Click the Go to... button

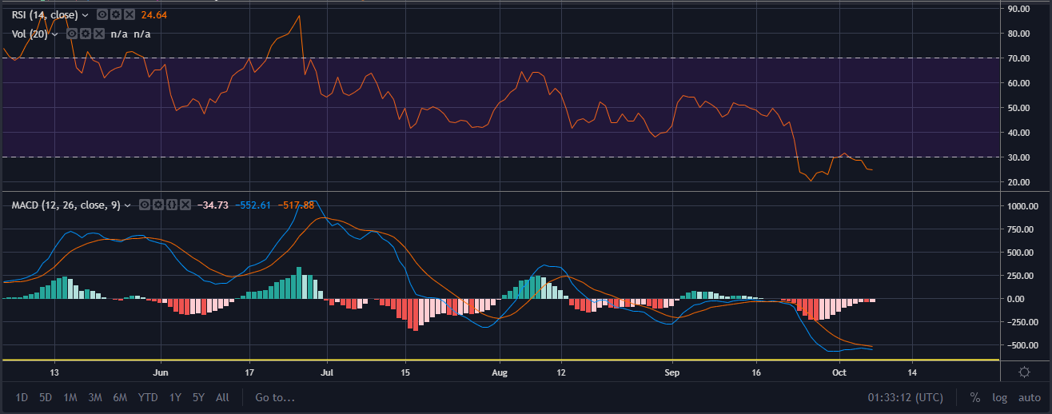[x=275, y=397]
